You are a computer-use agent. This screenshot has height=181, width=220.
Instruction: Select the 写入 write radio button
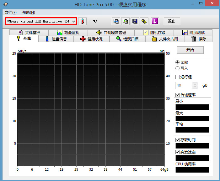178,68
